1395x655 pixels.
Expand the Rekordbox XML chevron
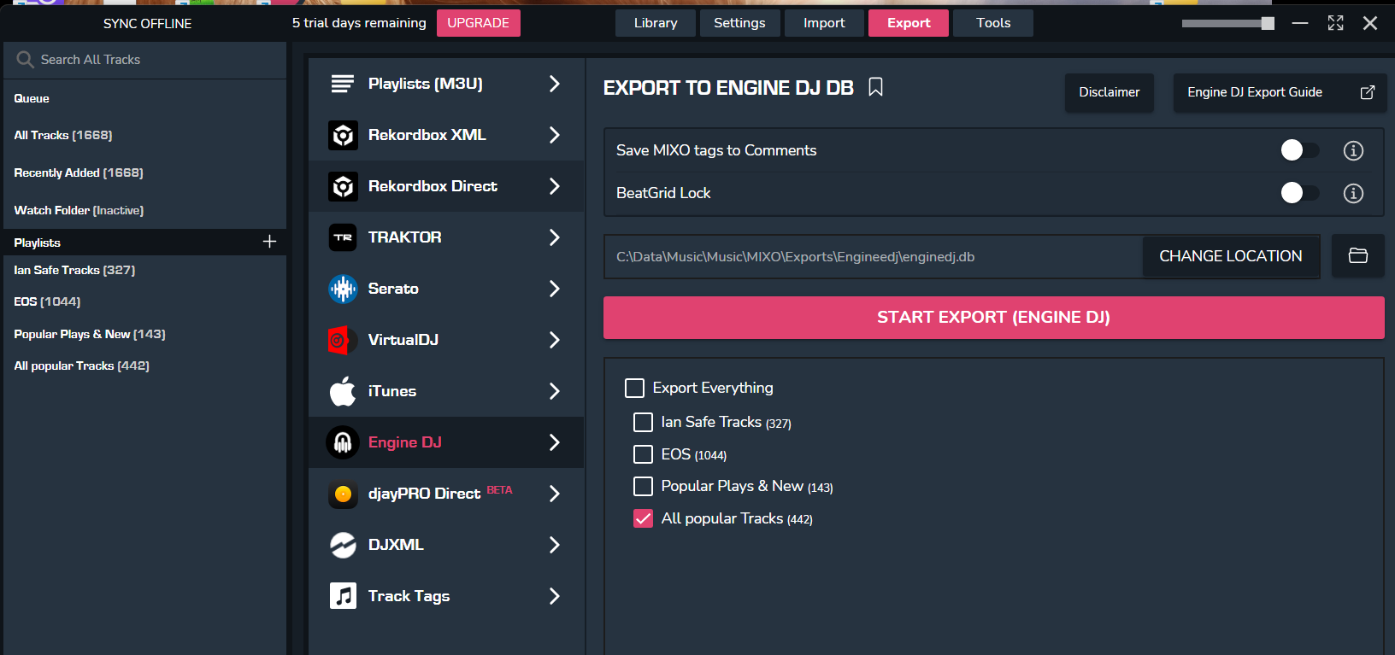click(x=555, y=135)
